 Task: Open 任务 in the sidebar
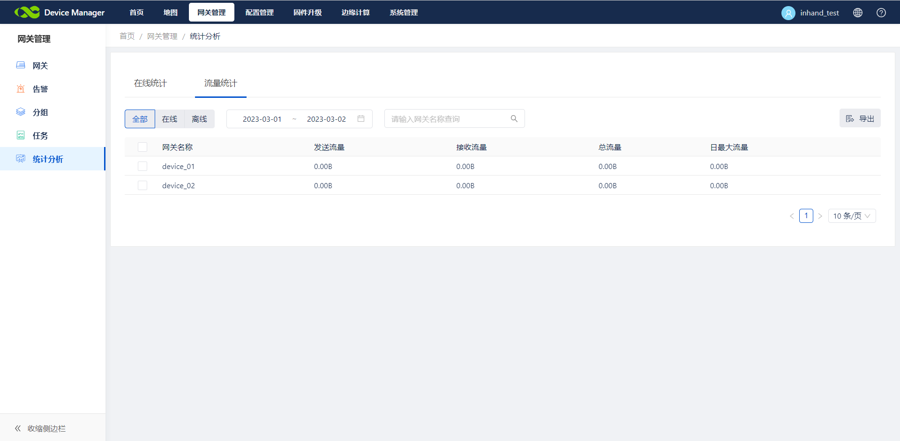52,136
